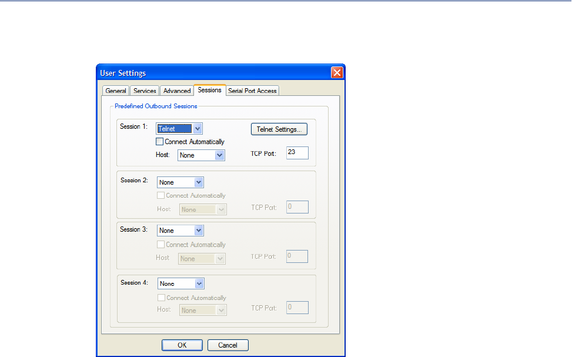Viewport: 572px width, 357px height.
Task: Open the Session 3 type dropdown
Action: [180, 231]
